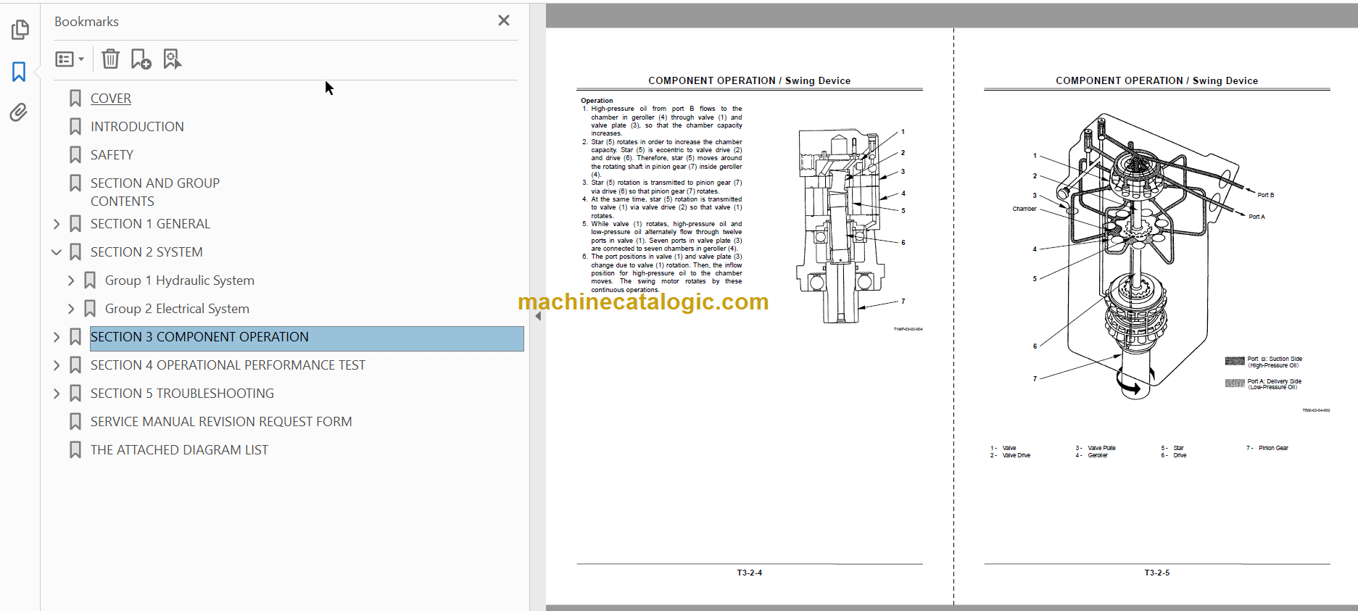This screenshot has height=611, width=1358.
Task: Click bookmark icon beside SECTION 2 SYSTEM
Action: point(75,252)
